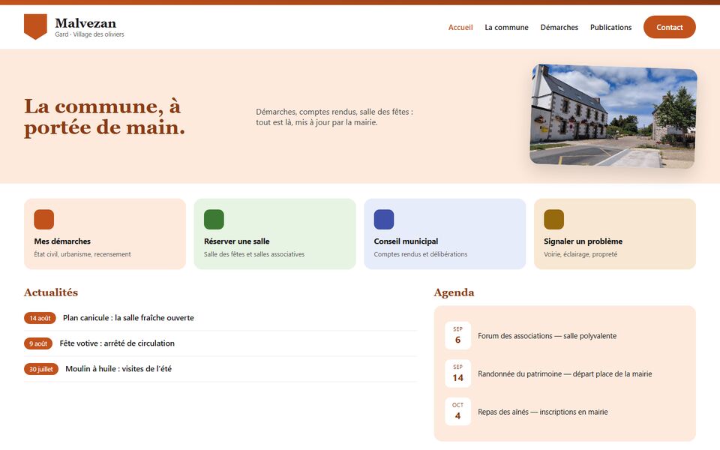Click the OCT 4 date tile
Viewport: 720px width, 450px height.
click(x=457, y=412)
